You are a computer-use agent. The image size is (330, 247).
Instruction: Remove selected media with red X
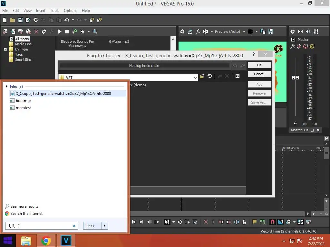36,32
